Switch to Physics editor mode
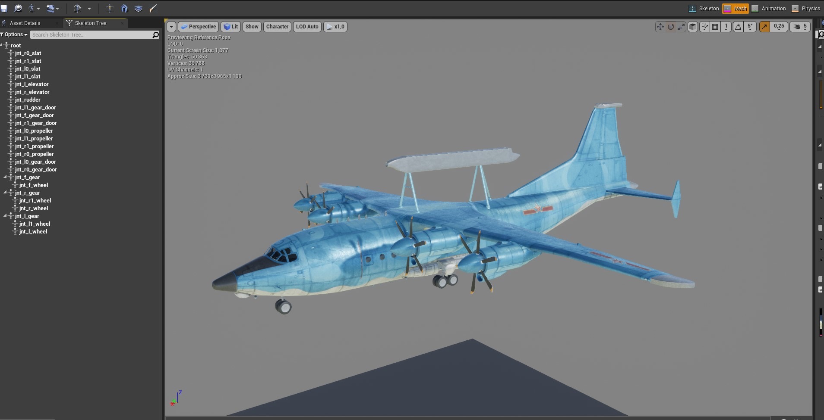824x420 pixels. pyautogui.click(x=806, y=9)
